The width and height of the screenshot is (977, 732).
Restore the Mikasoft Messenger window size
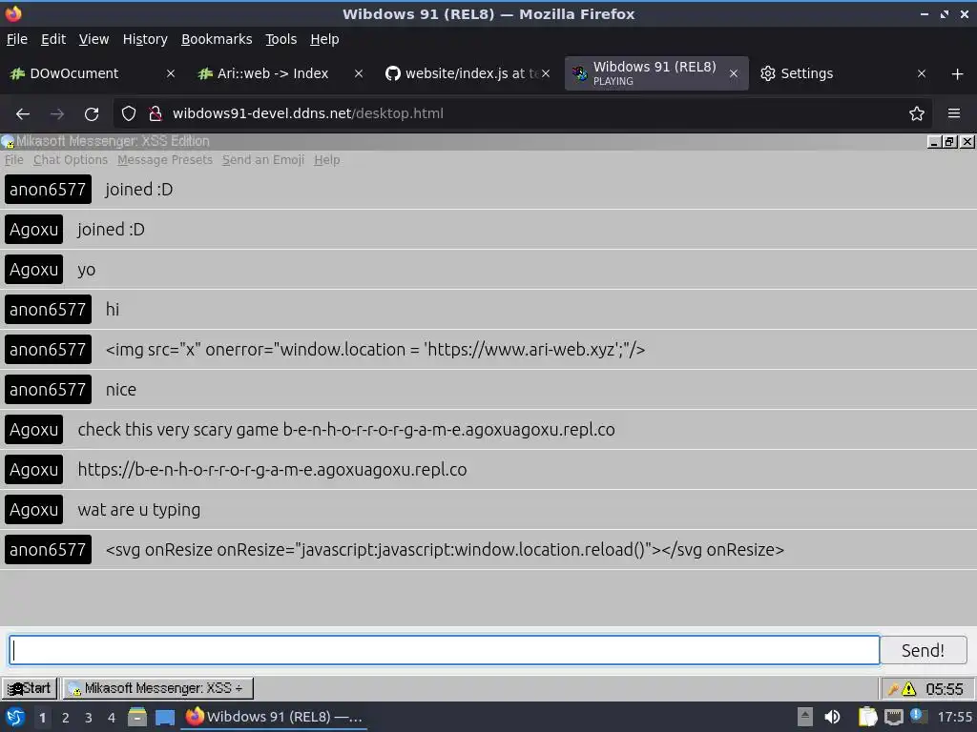(x=949, y=142)
